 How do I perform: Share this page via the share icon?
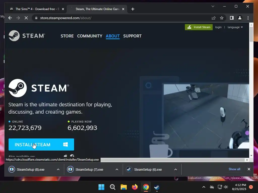(x=214, y=18)
